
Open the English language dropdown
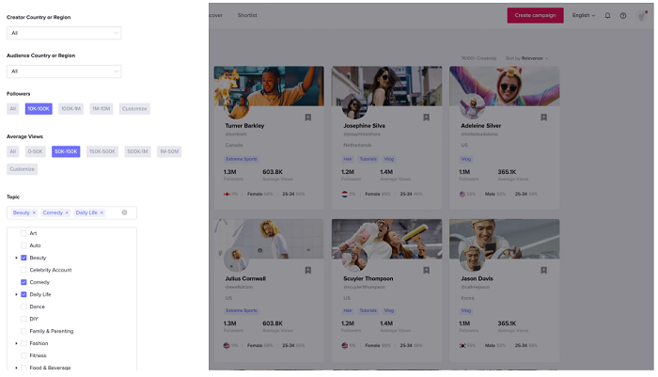tap(583, 15)
